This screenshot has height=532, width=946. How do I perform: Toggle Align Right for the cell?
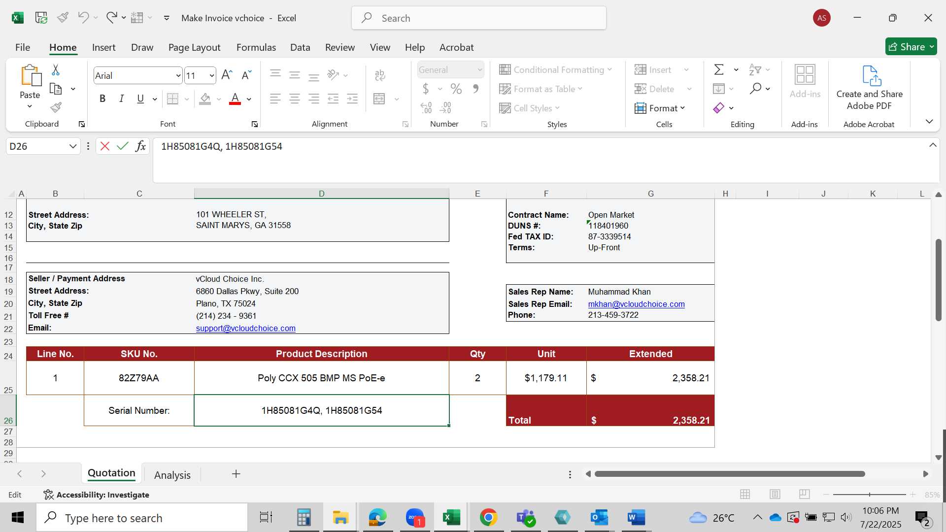tap(314, 99)
